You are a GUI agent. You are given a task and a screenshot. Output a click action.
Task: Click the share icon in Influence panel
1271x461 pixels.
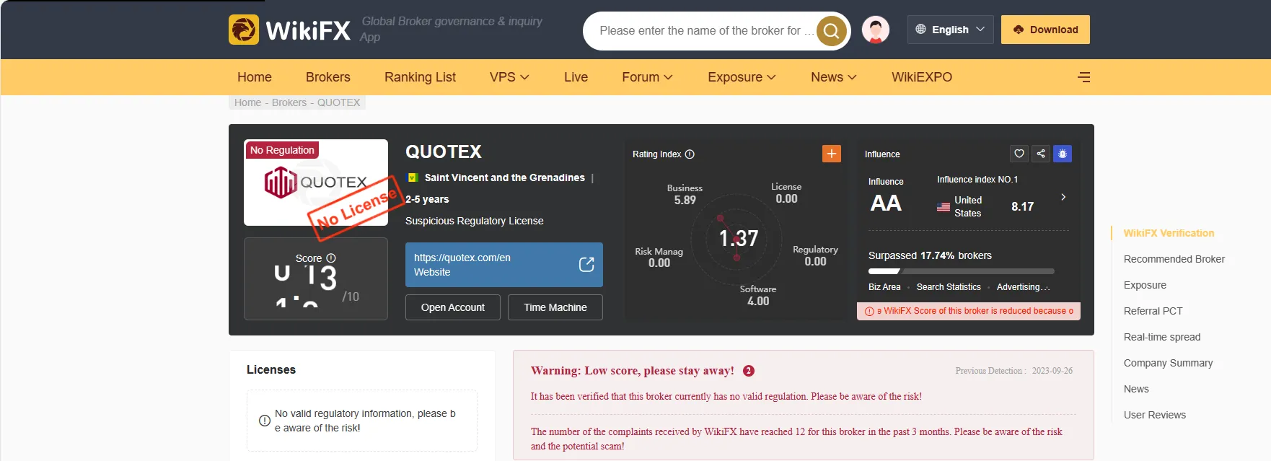tap(1041, 154)
